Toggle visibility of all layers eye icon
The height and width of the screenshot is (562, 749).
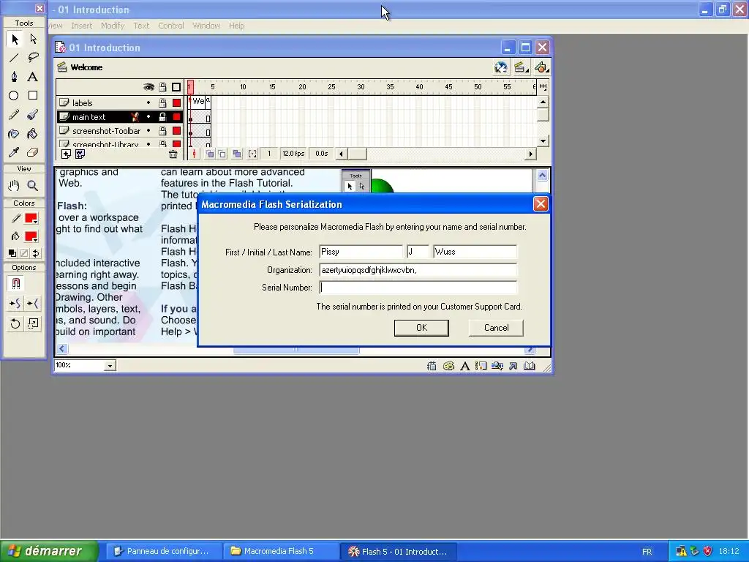(x=148, y=87)
